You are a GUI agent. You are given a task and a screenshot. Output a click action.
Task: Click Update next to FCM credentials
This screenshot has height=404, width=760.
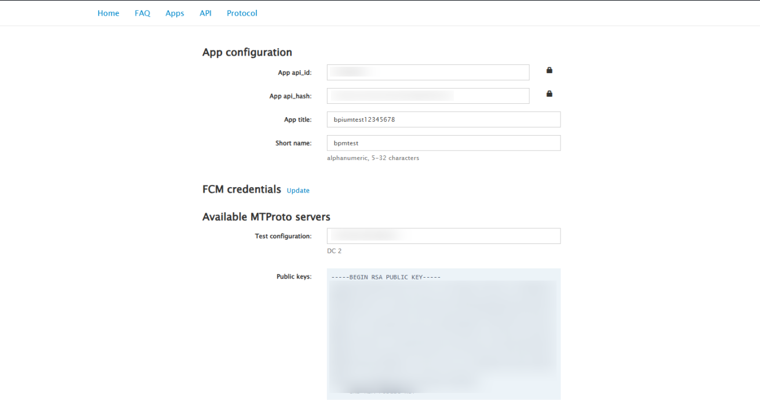[x=298, y=191]
